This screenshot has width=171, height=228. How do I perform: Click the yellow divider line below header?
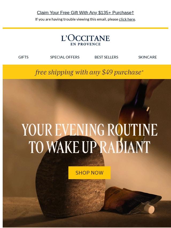85,28
